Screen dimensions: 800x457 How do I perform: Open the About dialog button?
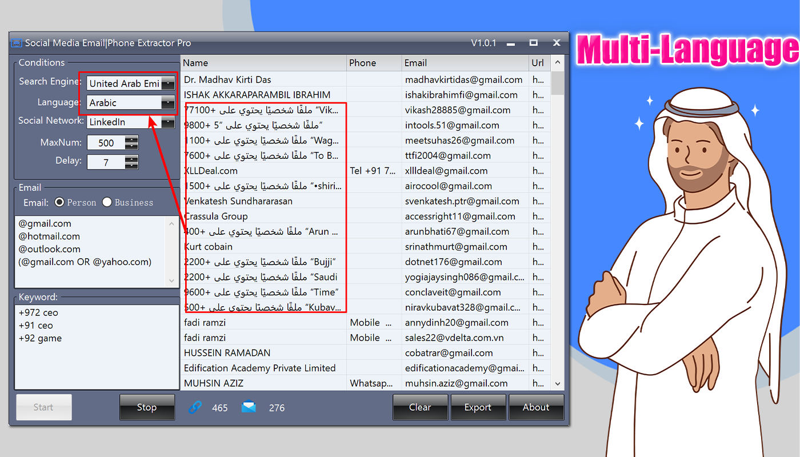pyautogui.click(x=536, y=407)
